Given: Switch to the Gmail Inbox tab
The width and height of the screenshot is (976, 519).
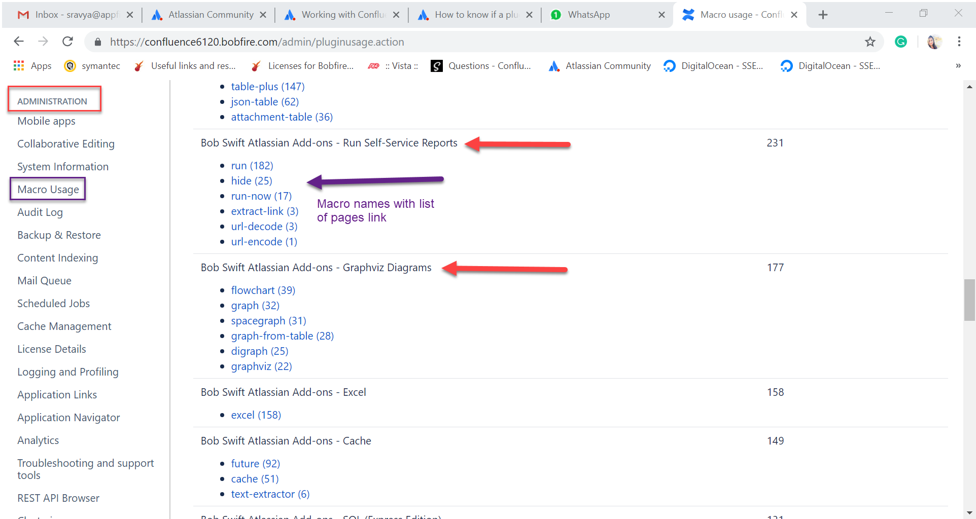Looking at the screenshot, I should pyautogui.click(x=71, y=15).
